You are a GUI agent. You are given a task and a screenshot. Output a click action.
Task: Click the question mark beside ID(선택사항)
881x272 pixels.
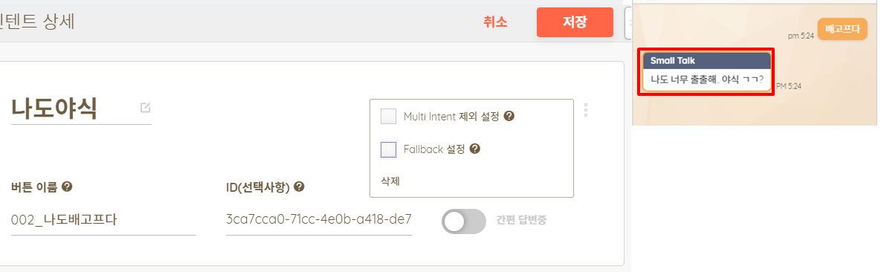299,187
